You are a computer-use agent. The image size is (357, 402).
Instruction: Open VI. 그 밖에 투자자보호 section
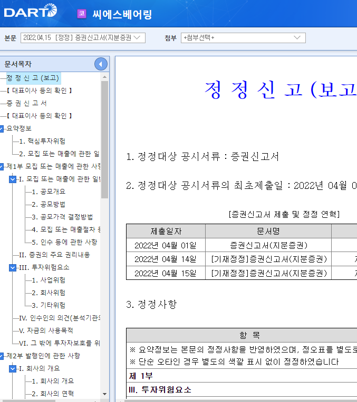pos(60,343)
